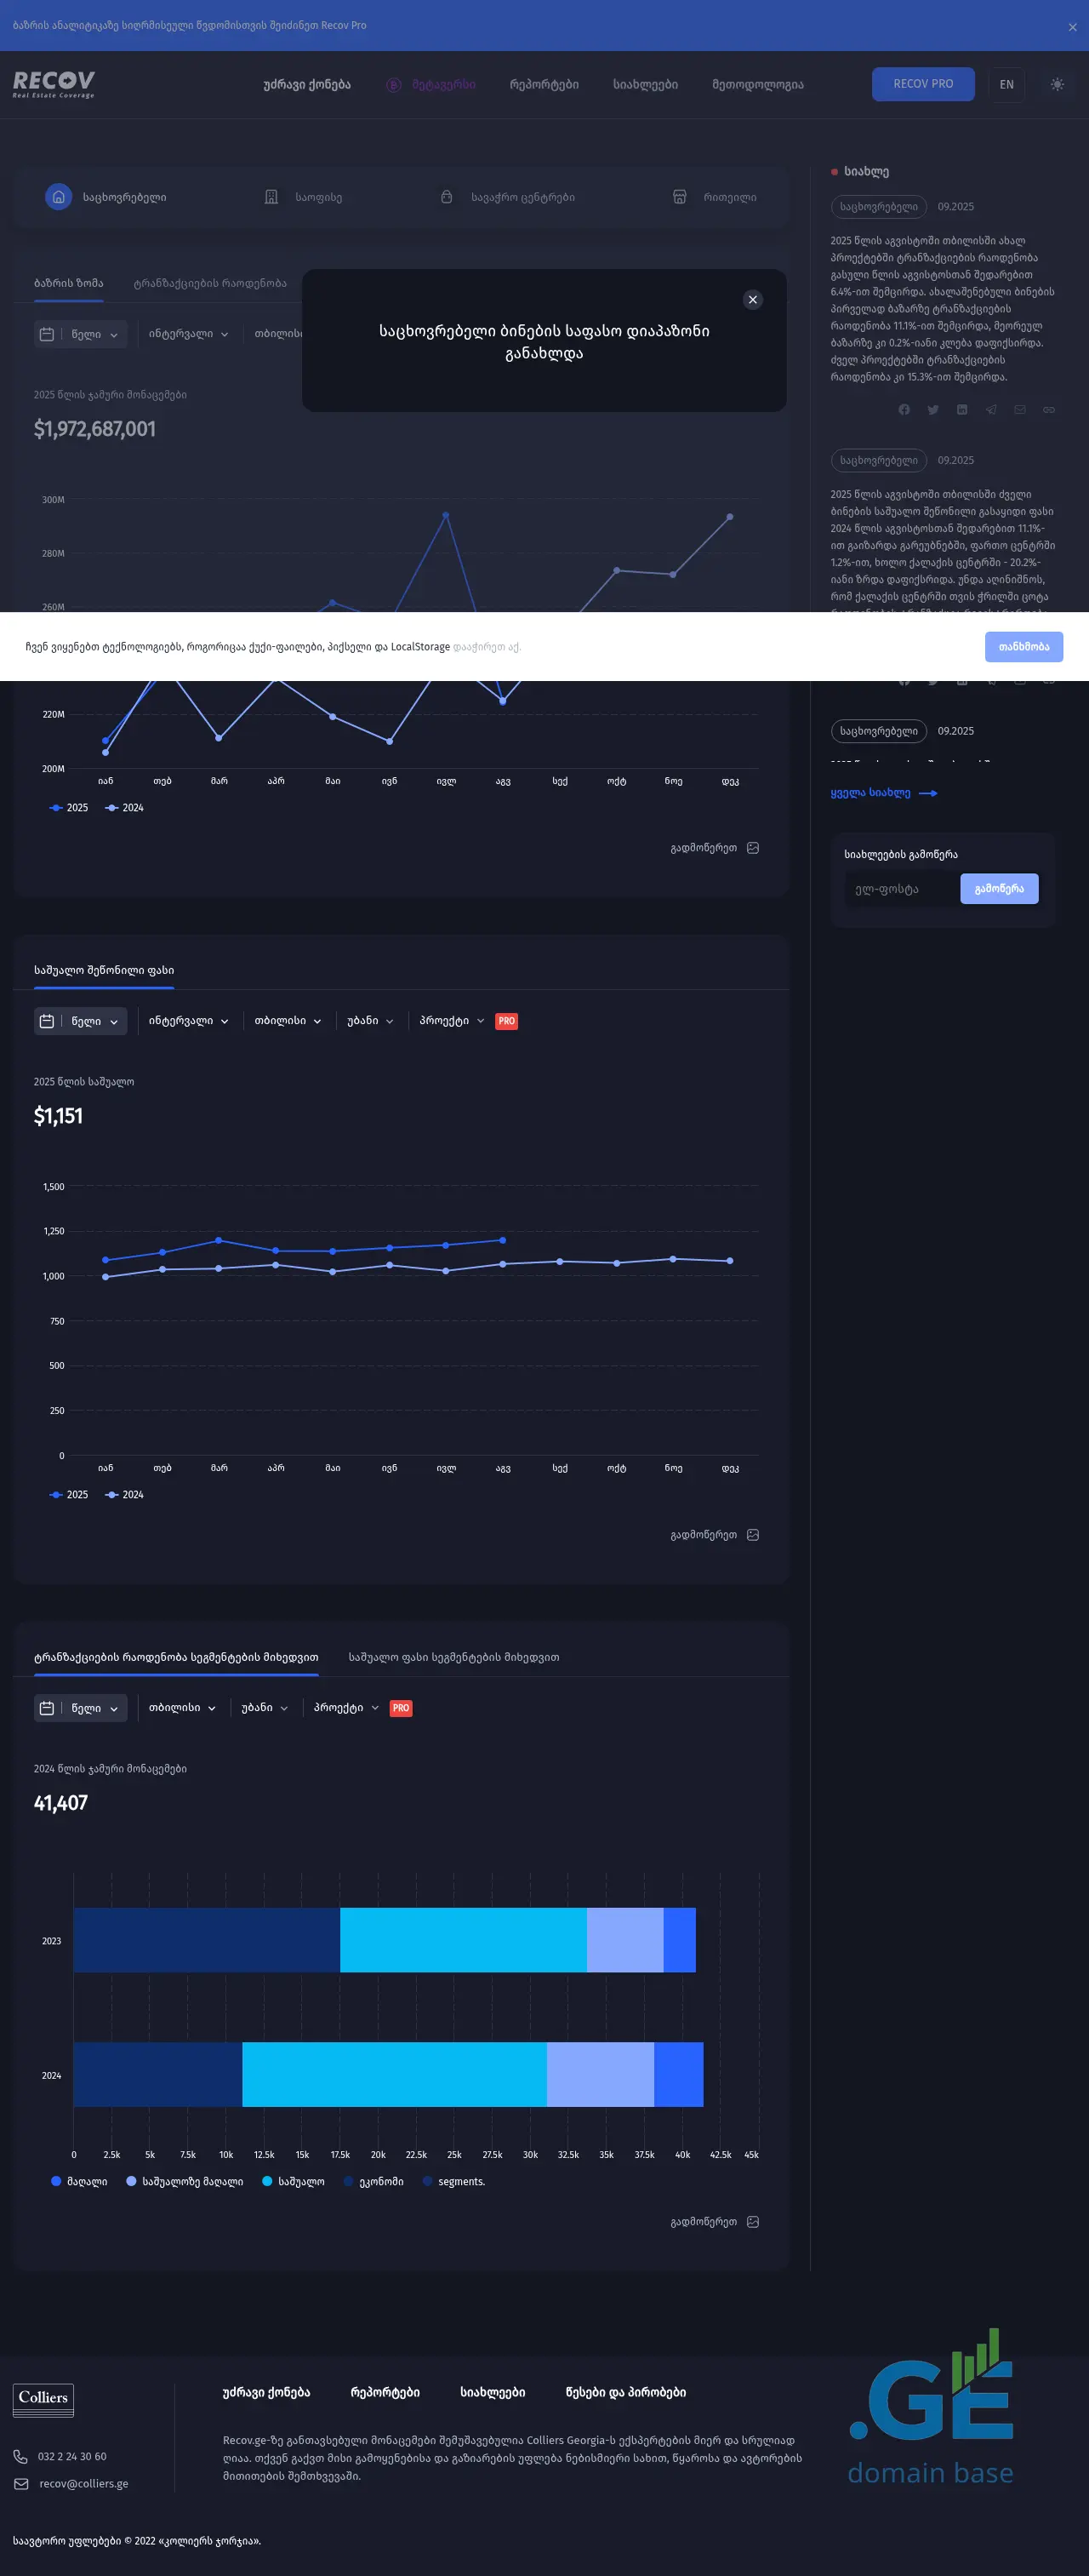
Task: Expand the უბანი dropdown in average price filters
Action: [x=369, y=1021]
